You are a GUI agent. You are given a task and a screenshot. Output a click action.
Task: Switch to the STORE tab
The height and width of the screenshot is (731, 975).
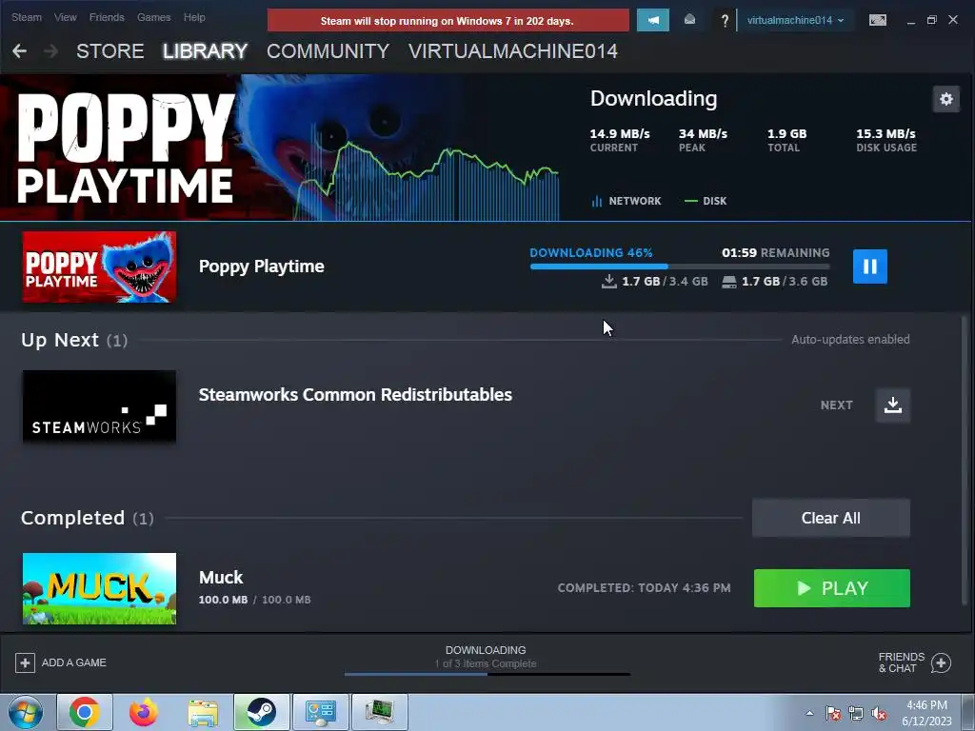[x=110, y=51]
